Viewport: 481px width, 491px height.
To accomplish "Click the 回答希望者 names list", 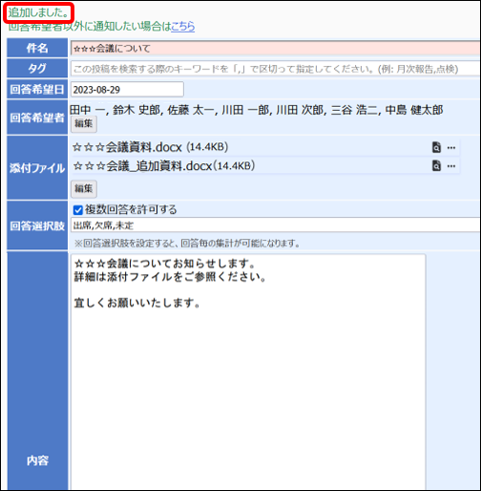I will [x=256, y=110].
